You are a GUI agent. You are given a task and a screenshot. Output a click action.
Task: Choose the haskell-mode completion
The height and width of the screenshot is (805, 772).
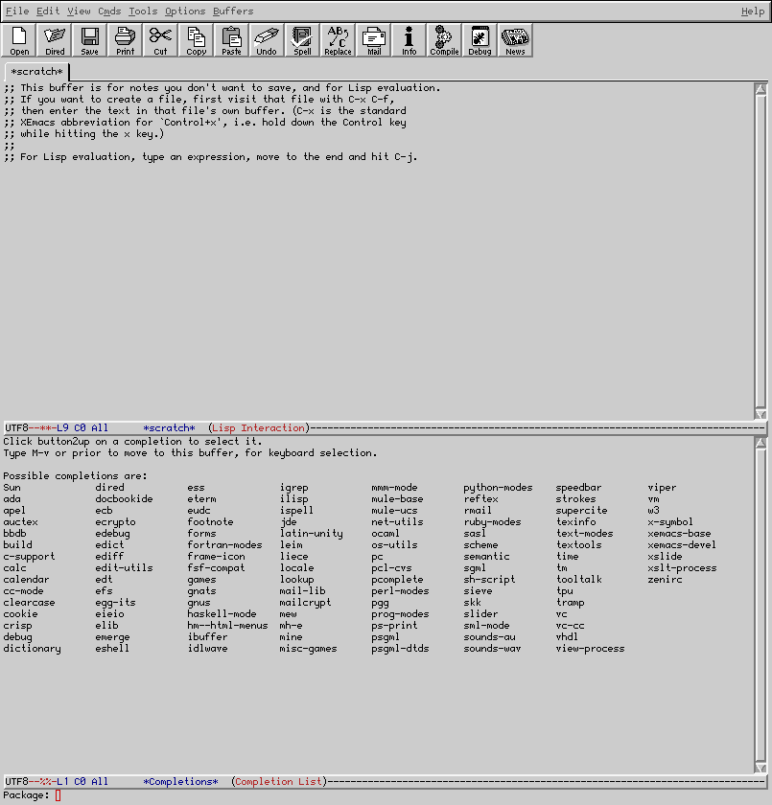click(222, 613)
